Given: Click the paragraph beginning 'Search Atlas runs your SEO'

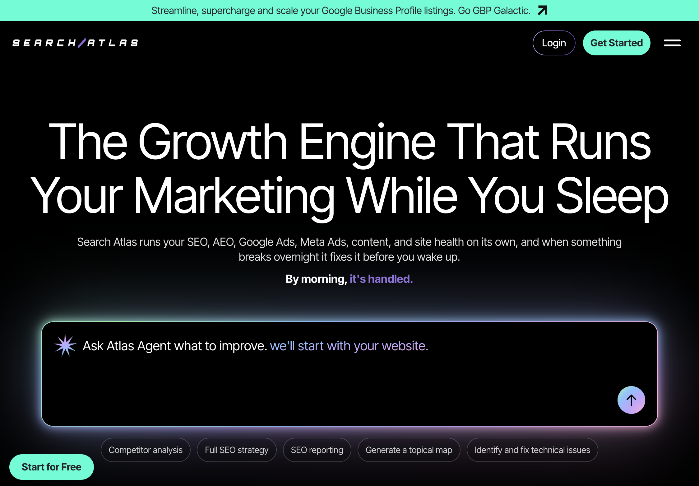Looking at the screenshot, I should [x=349, y=250].
